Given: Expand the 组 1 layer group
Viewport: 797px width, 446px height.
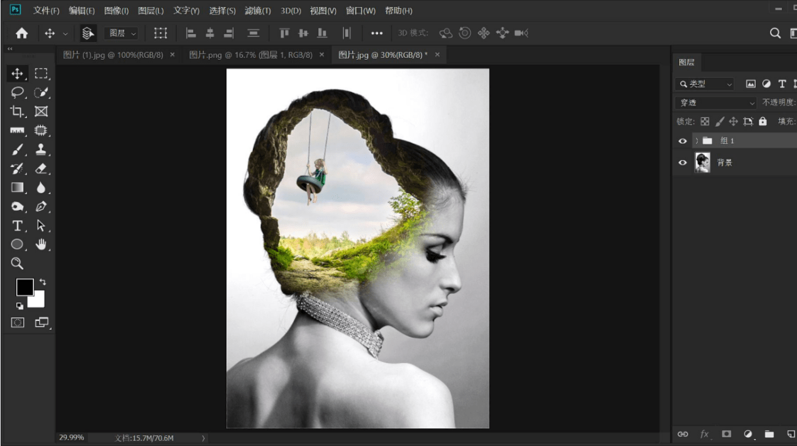Looking at the screenshot, I should 696,141.
